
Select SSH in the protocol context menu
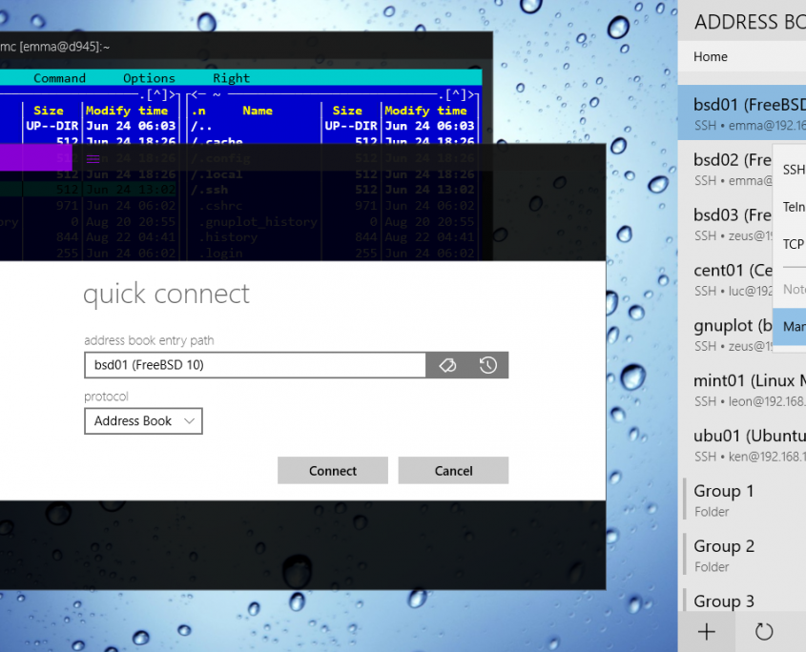[793, 169]
